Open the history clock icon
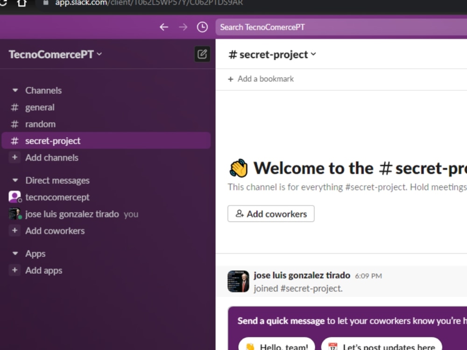This screenshot has width=467, height=350. coord(202,27)
